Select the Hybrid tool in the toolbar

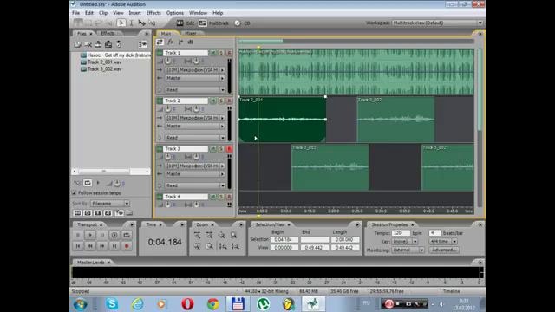coord(121,23)
